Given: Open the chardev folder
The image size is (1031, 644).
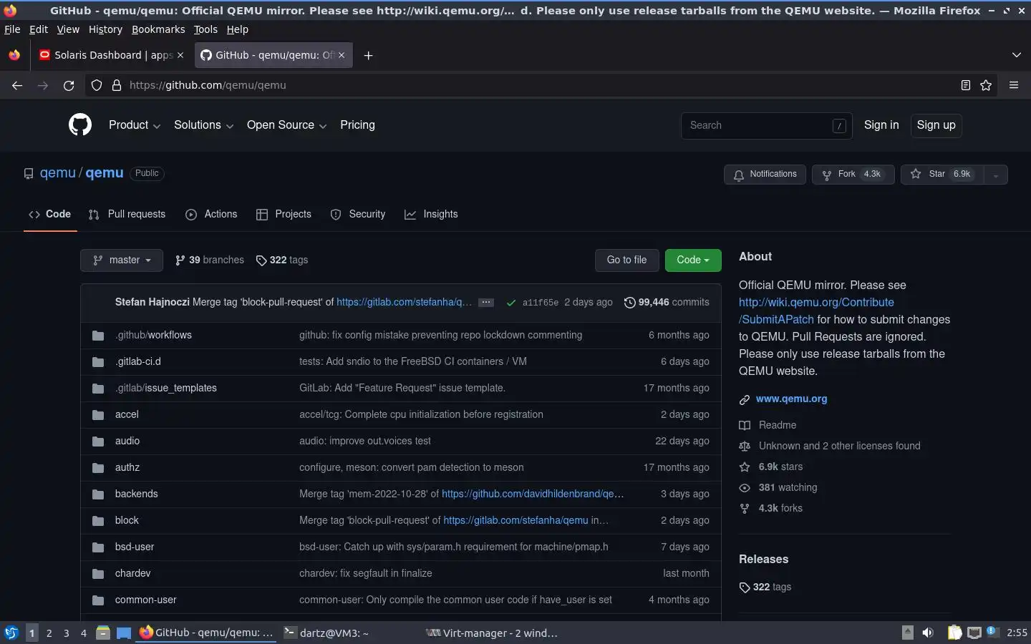Looking at the screenshot, I should pyautogui.click(x=132, y=573).
